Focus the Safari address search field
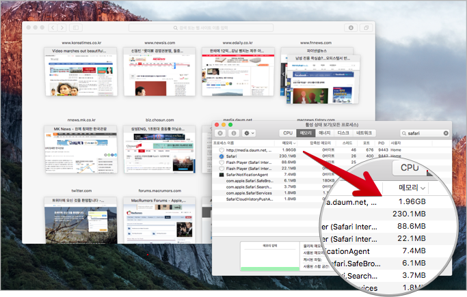Screen dimensions: 467x297 [x=201, y=27]
